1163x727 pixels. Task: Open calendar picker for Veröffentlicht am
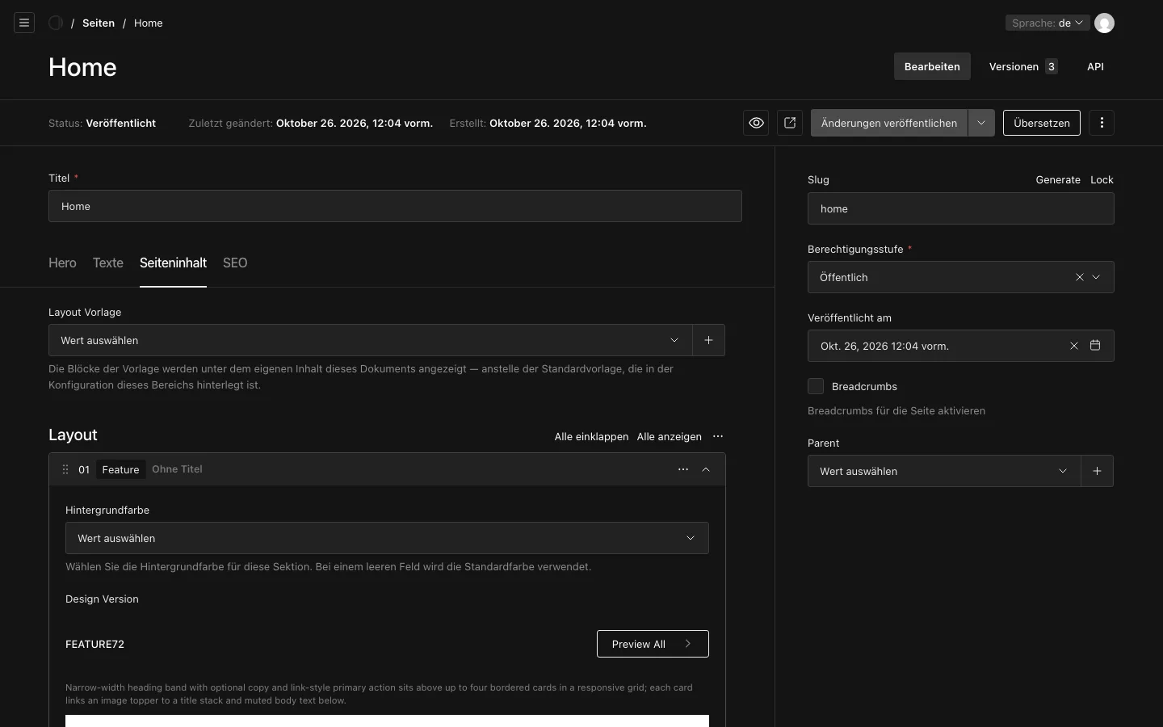tap(1095, 346)
